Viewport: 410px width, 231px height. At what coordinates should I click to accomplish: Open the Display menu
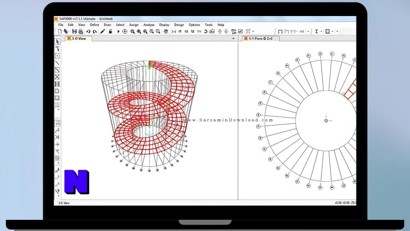(164, 25)
